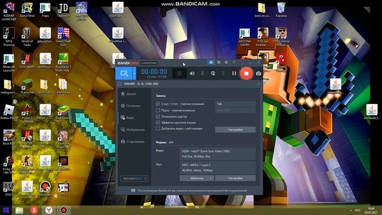Open the recording mode dropdown arrow

coord(134,73)
